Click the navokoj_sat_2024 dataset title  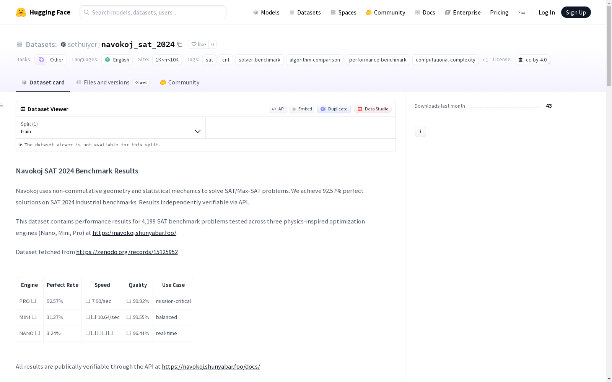point(138,44)
